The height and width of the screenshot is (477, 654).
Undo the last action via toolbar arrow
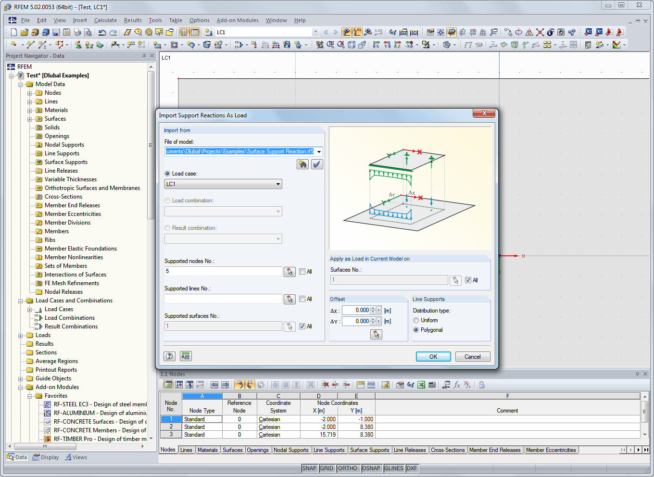[x=102, y=32]
